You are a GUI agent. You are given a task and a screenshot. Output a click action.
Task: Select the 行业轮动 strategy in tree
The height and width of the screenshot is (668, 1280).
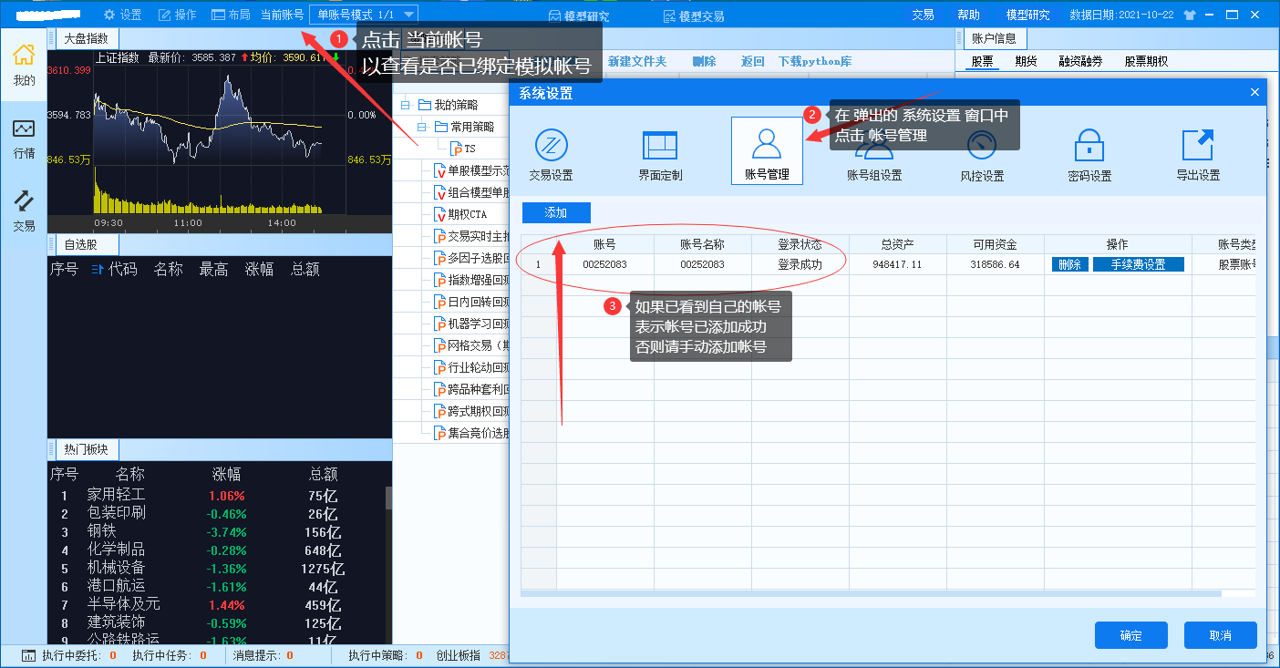470,367
